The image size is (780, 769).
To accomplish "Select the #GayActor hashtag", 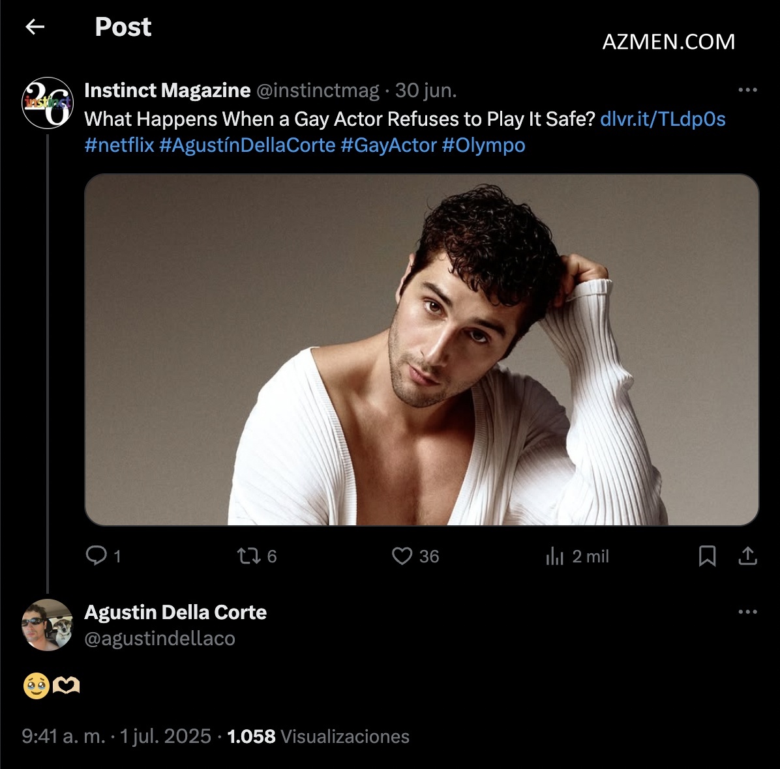I will [x=388, y=145].
